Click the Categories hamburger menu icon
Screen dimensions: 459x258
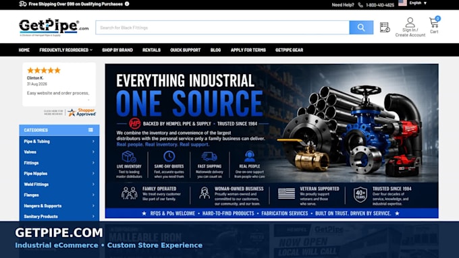tap(90, 130)
